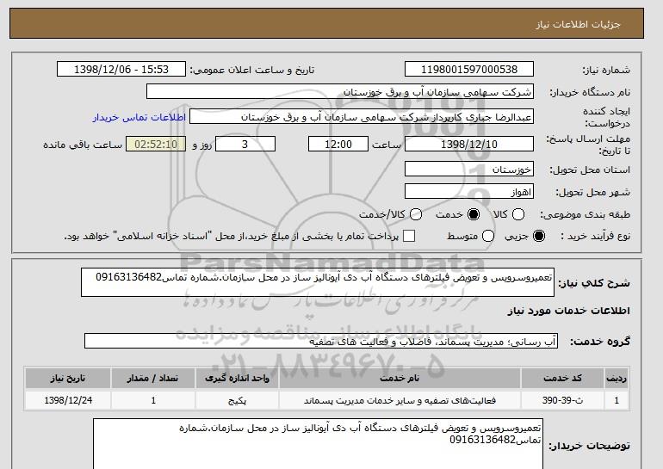Click the remaining days field showing 3

click(245, 144)
